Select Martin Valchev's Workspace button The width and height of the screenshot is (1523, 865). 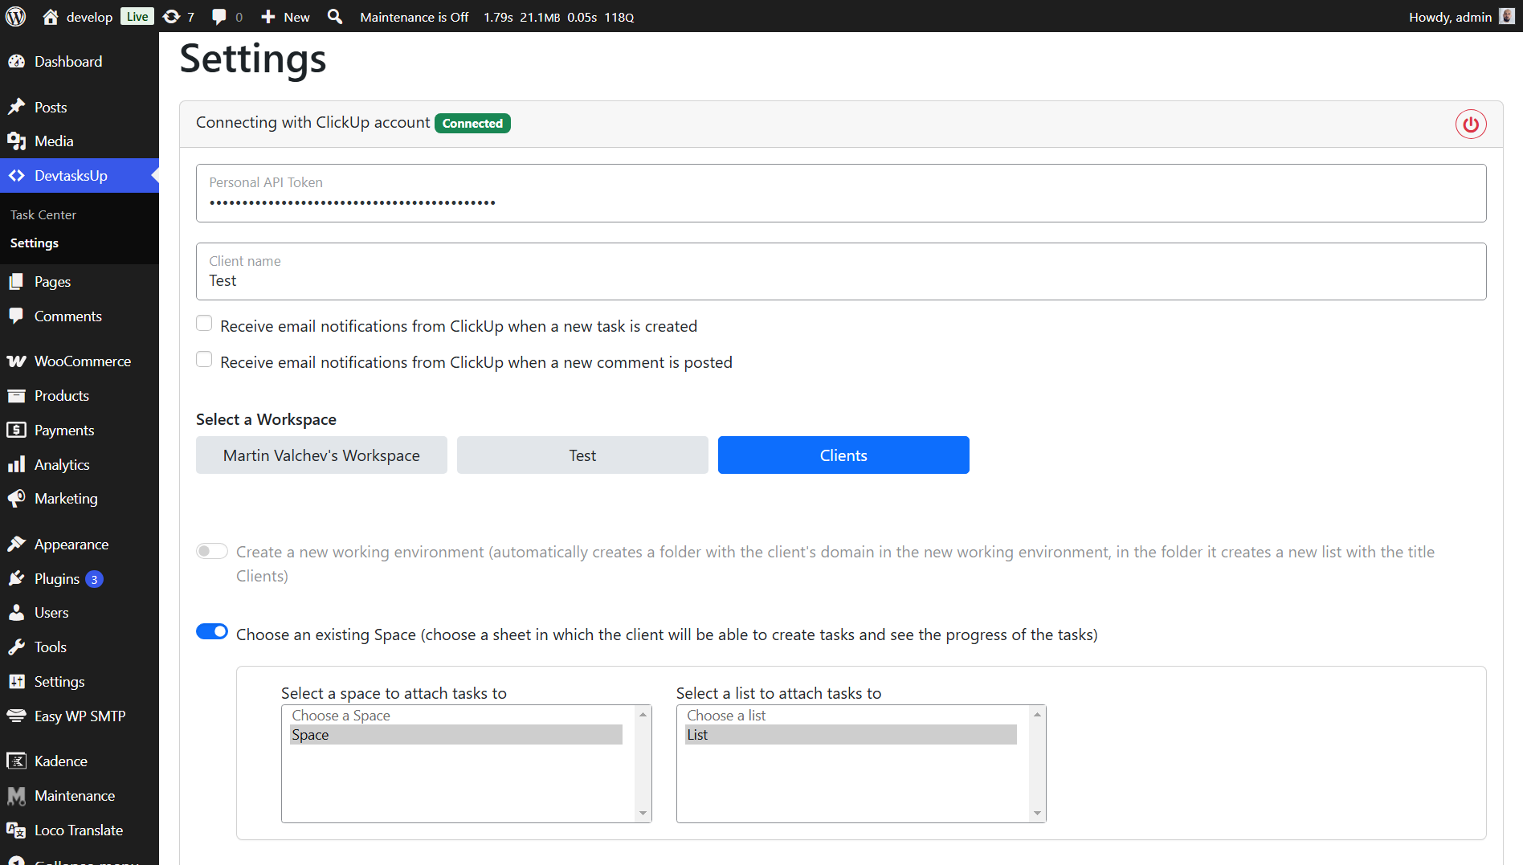[321, 455]
